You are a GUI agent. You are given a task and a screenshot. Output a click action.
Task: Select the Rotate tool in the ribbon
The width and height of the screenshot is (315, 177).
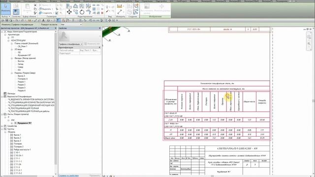[x=82, y=12]
